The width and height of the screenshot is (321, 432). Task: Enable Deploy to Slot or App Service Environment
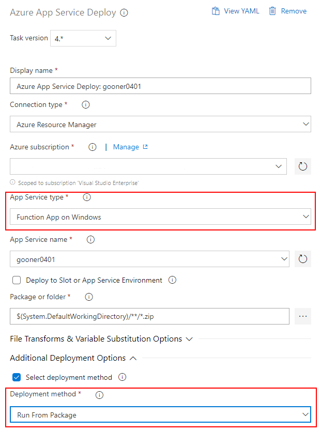pos(17,280)
